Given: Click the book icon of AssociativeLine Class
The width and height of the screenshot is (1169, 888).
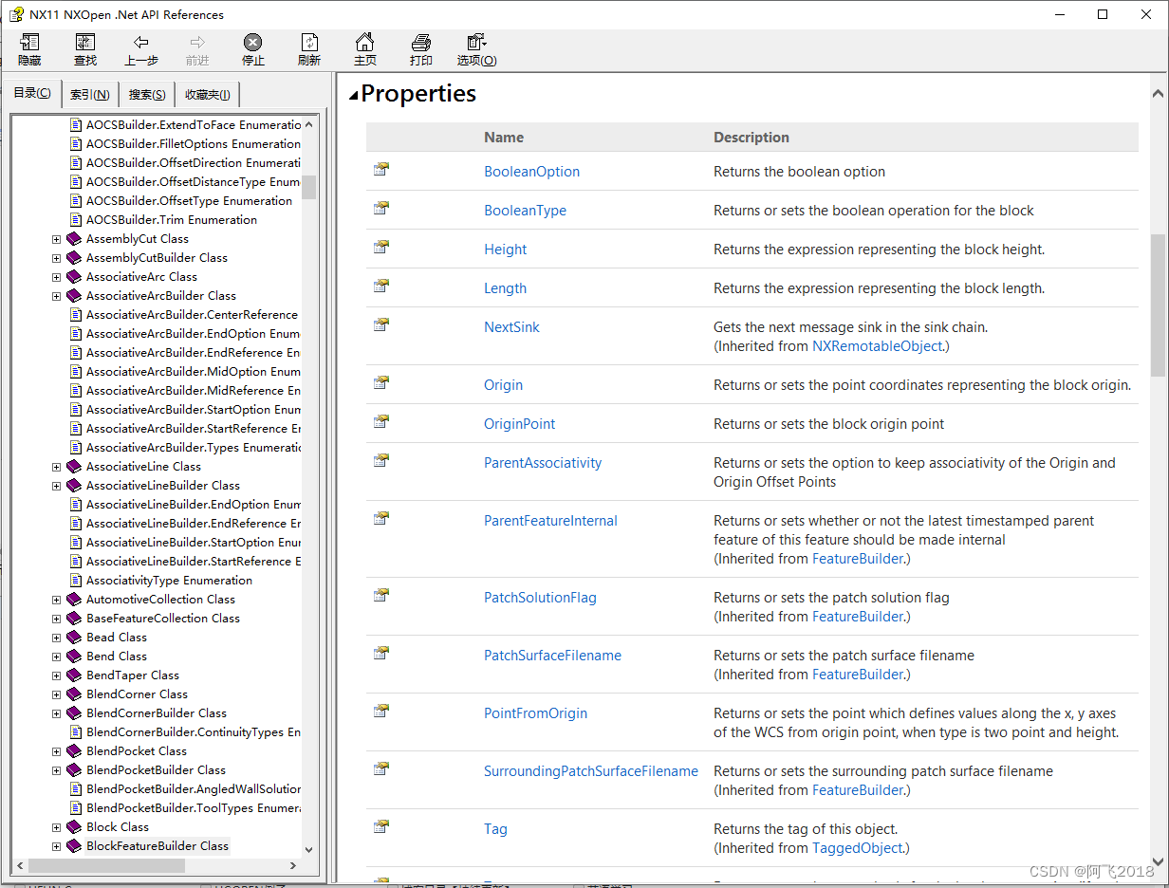Looking at the screenshot, I should 74,467.
